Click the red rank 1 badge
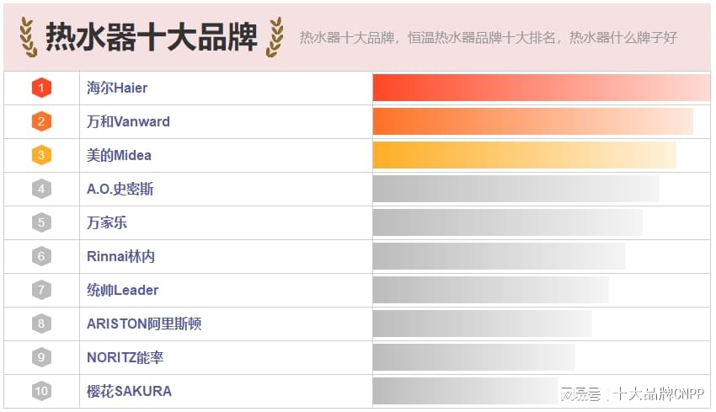 point(41,88)
